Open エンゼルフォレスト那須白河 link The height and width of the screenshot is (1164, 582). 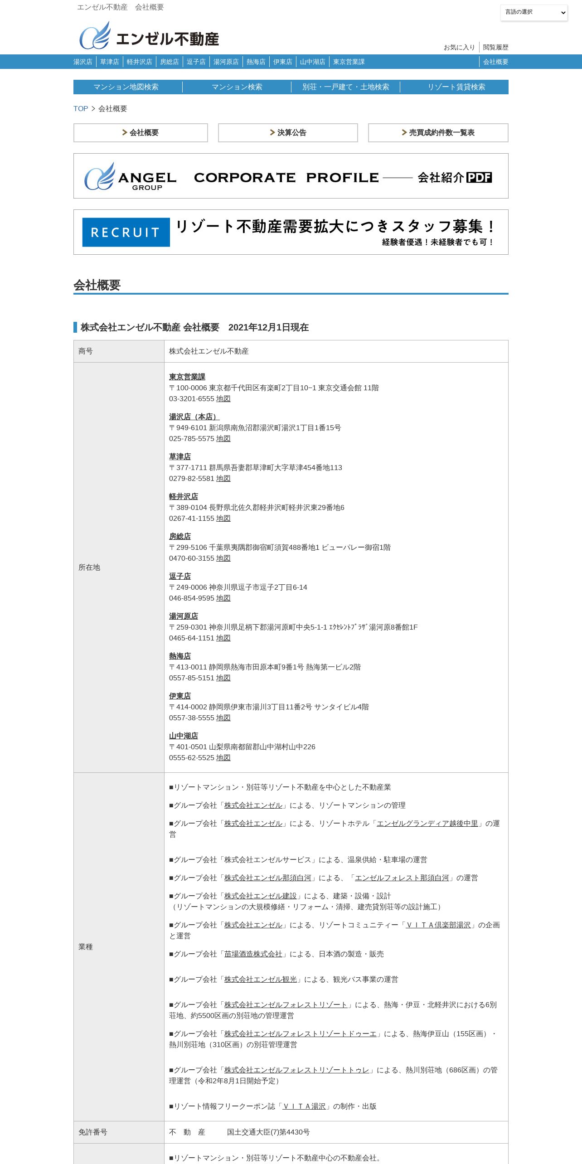click(x=402, y=878)
